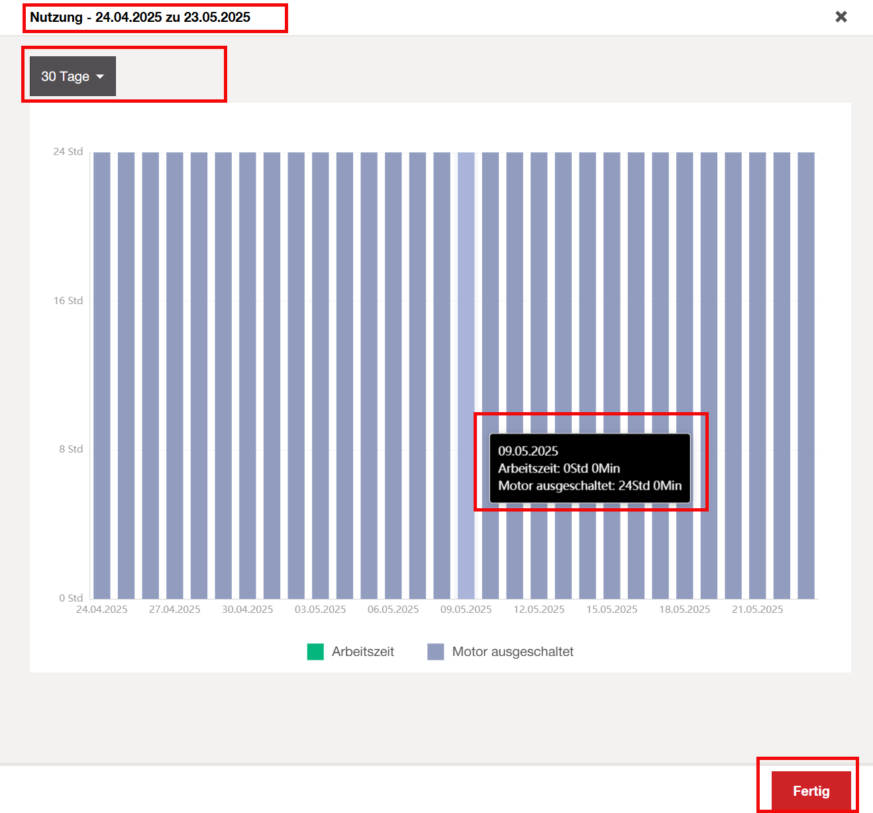This screenshot has width=873, height=813.
Task: Click the Nutzung date range title
Action: pyautogui.click(x=140, y=18)
